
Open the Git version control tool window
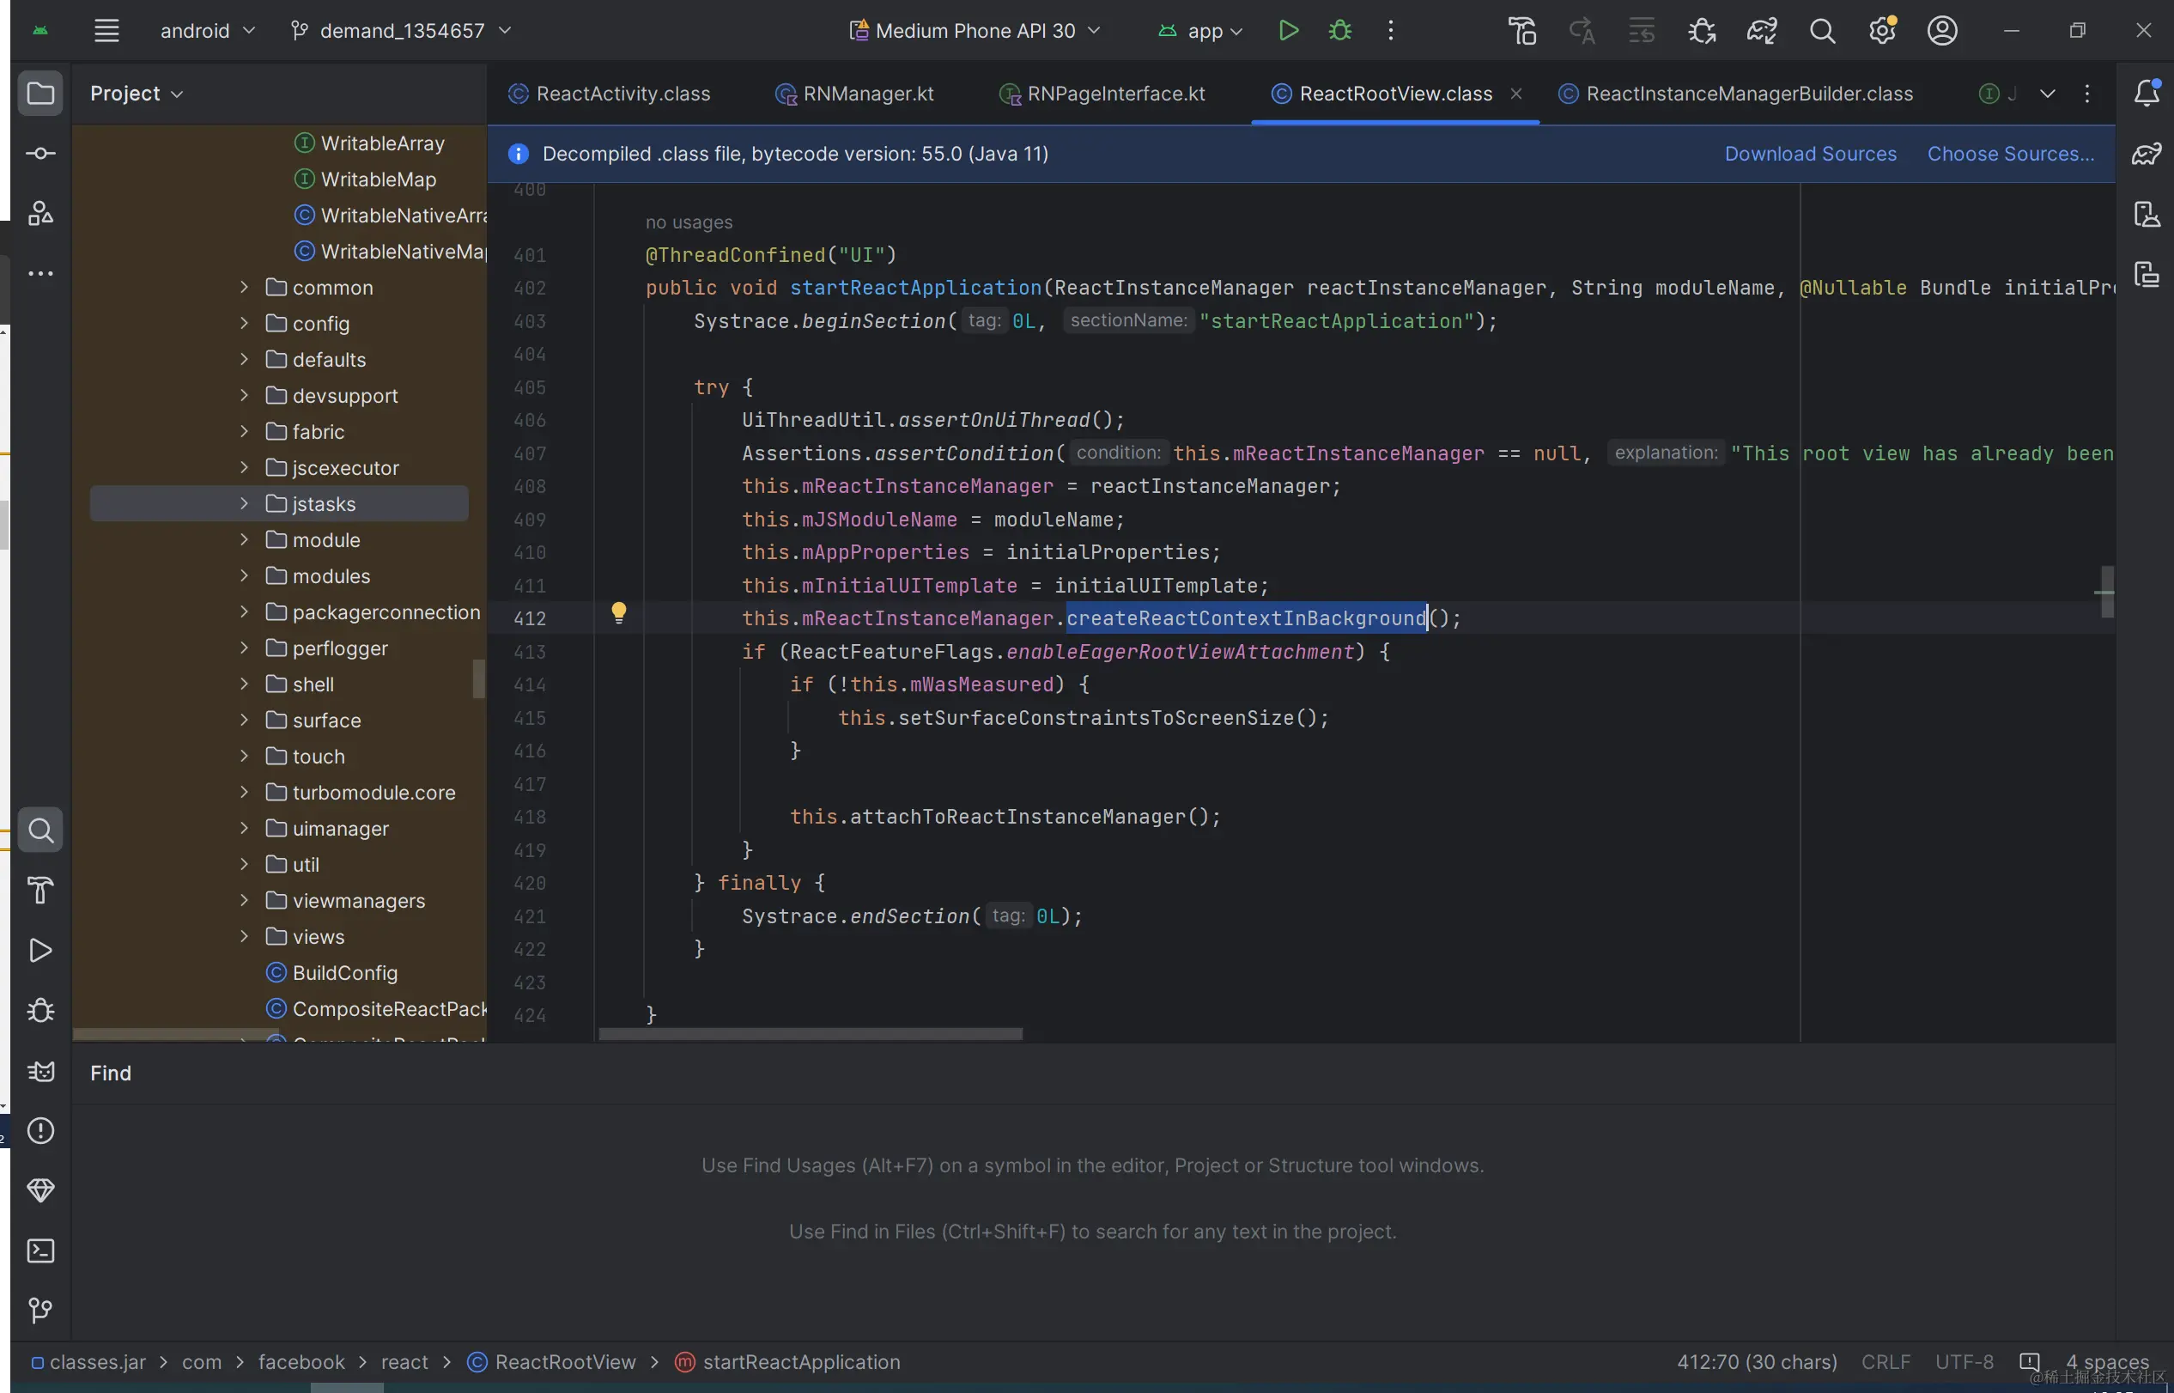pyautogui.click(x=40, y=1311)
